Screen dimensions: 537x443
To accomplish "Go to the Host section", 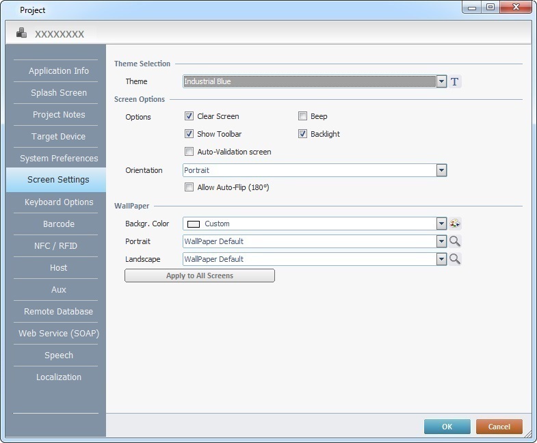I will coord(59,268).
